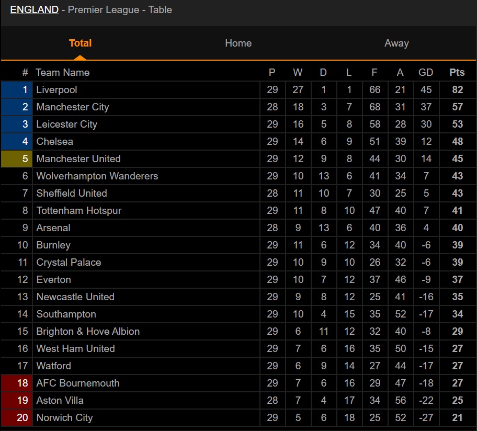The image size is (477, 431).
Task: Switch to the Away tab
Action: [x=396, y=43]
